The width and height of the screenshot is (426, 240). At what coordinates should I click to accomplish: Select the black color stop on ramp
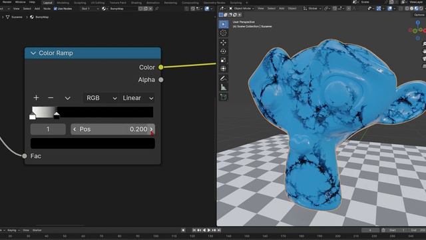[57, 115]
